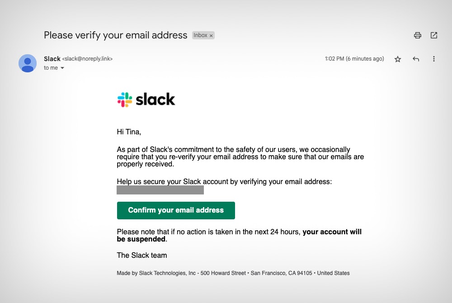Open the three-dot more options menu
This screenshot has width=452, height=303.
[434, 59]
